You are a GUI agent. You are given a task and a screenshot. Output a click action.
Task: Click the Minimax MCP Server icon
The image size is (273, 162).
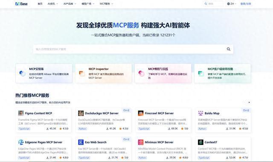(141, 142)
